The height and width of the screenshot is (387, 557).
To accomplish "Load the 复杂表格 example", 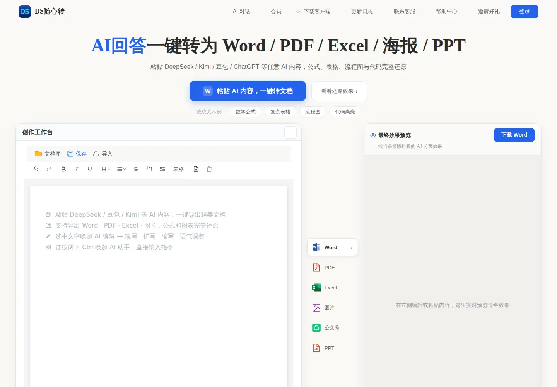I will [x=280, y=112].
